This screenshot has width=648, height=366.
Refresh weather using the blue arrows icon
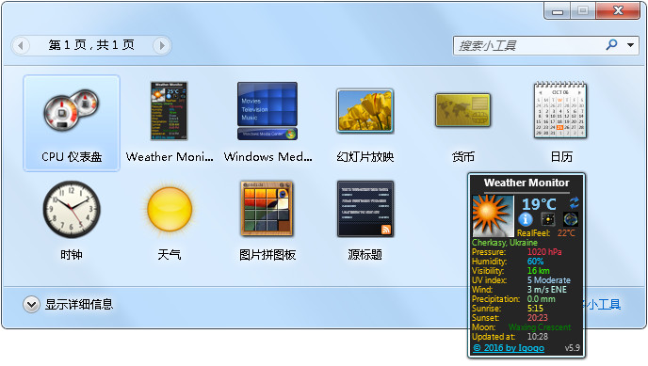pos(574,202)
